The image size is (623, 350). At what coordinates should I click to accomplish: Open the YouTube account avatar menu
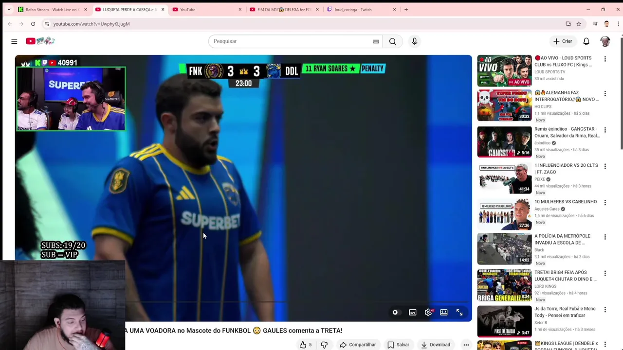tap(605, 41)
